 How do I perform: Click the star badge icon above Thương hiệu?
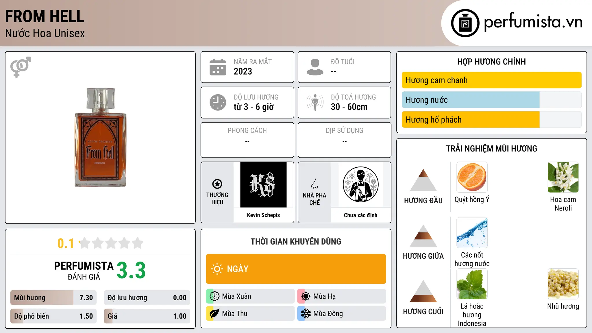(x=217, y=184)
